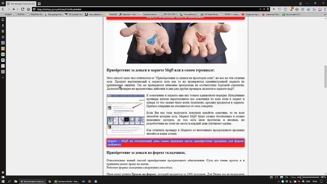Open the Mql5 market screenshot thumbnail
The height and width of the screenshot is (184, 327).
tap(126, 114)
